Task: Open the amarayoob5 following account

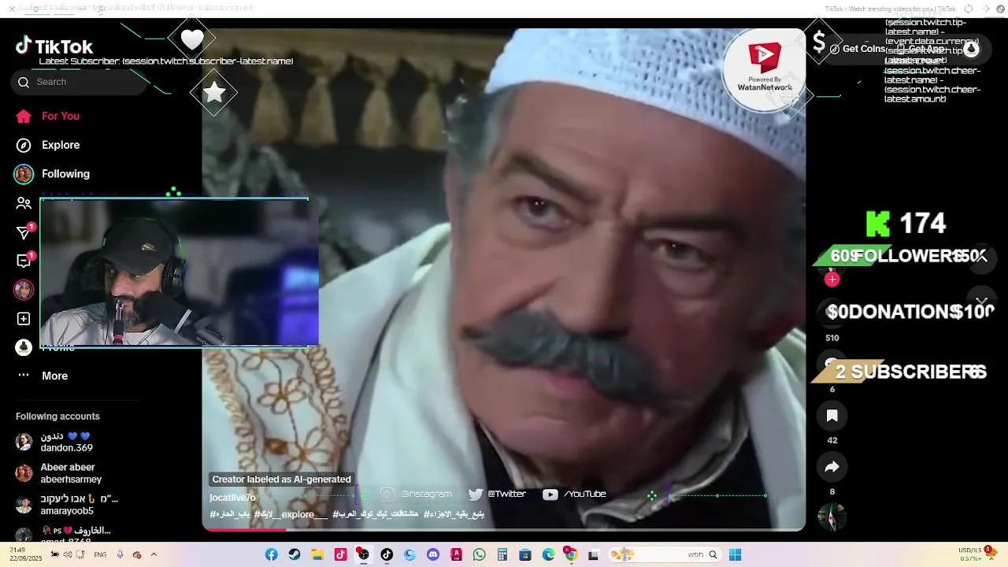Action: 67,505
